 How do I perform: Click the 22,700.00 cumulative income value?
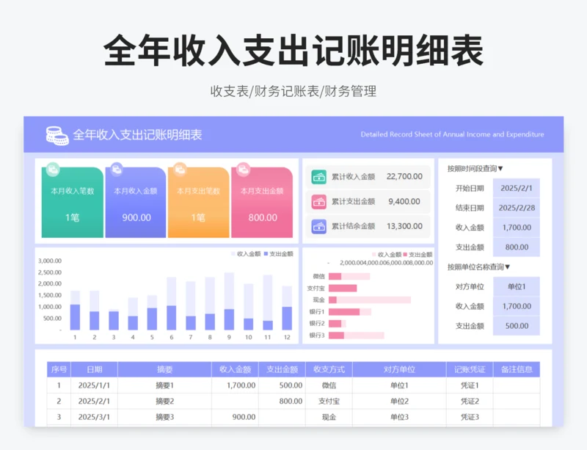404,176
